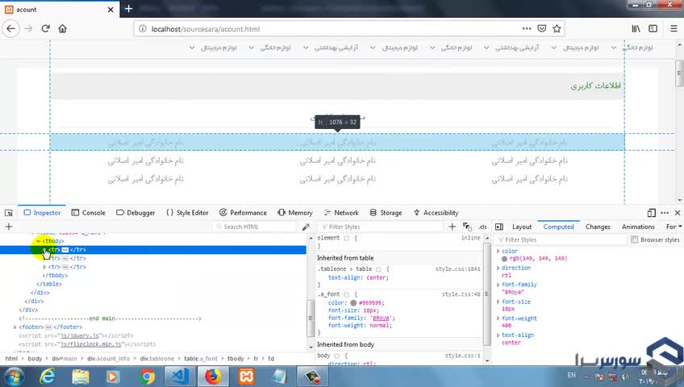Bookmark this page with the star icon
The height and width of the screenshot is (387, 684).
point(557,29)
